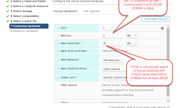Select step 7 Customize hardware

click(29, 26)
